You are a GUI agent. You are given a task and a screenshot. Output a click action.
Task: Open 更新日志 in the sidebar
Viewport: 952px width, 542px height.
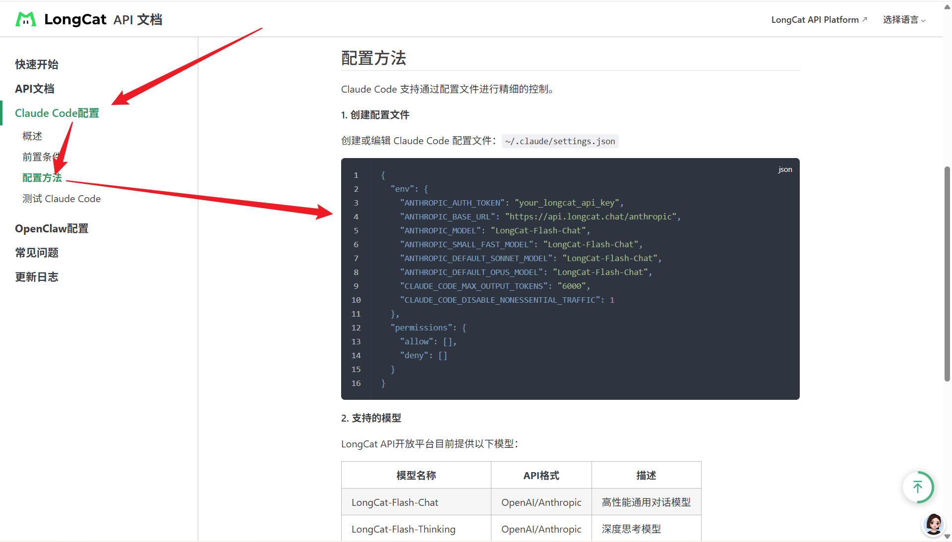pyautogui.click(x=37, y=277)
